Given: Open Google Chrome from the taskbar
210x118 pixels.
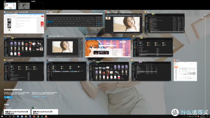Looking at the screenshot, I should [x=38, y=116].
